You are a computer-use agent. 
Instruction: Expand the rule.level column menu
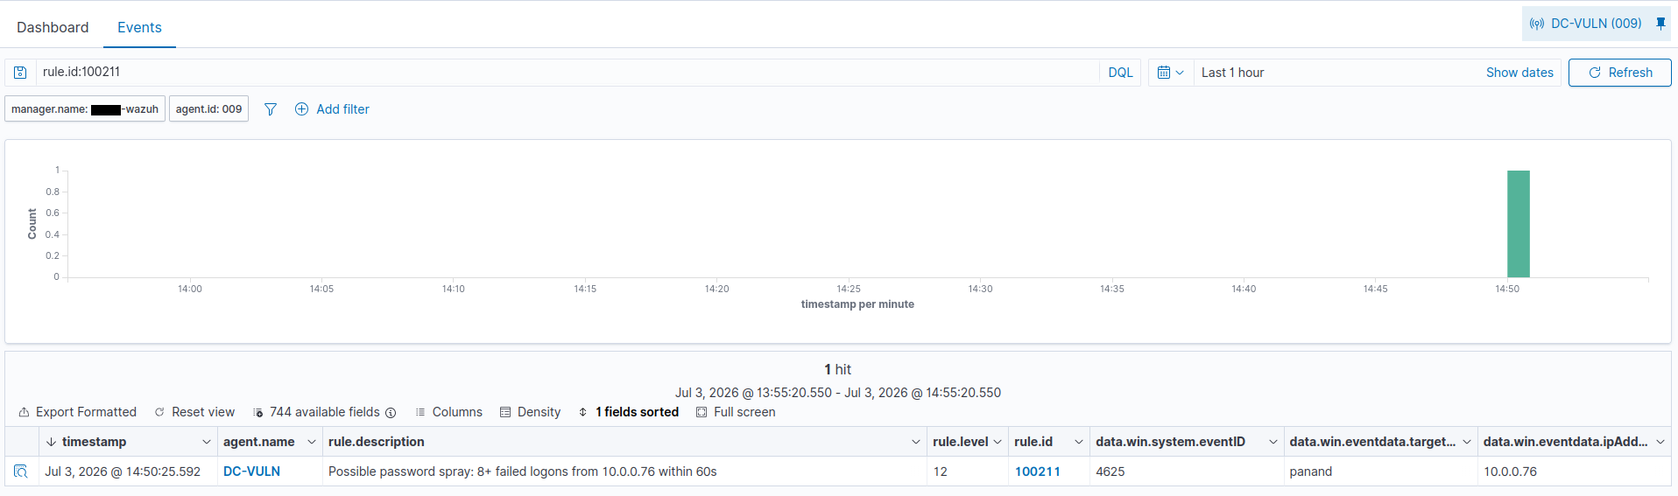pos(998,442)
